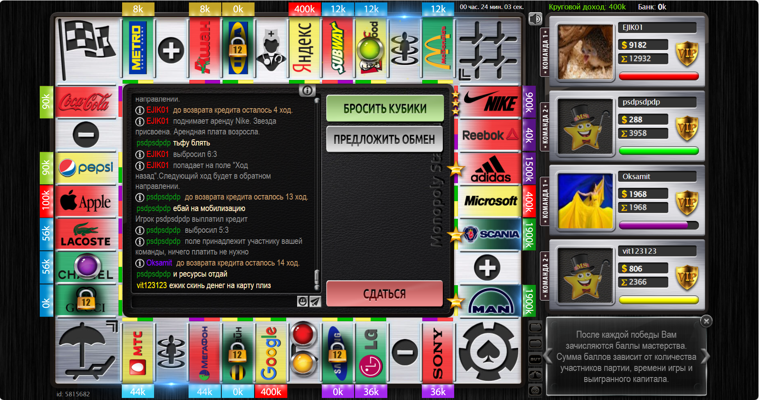Viewport: 760px width, 400px height.
Task: Show the next tip with the right arrow
Action: [x=705, y=356]
